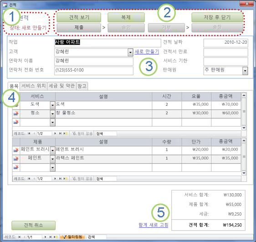Jump to last record in products navigator
This screenshot has height=242, width=256.
pos(60,179)
